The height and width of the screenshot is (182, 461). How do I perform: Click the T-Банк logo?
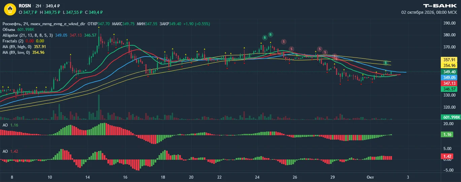pos(440,6)
